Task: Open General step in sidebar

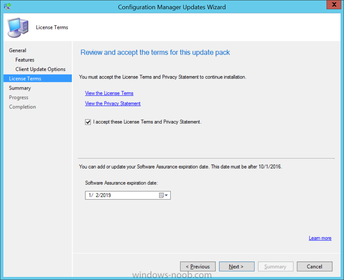Action: 17,50
